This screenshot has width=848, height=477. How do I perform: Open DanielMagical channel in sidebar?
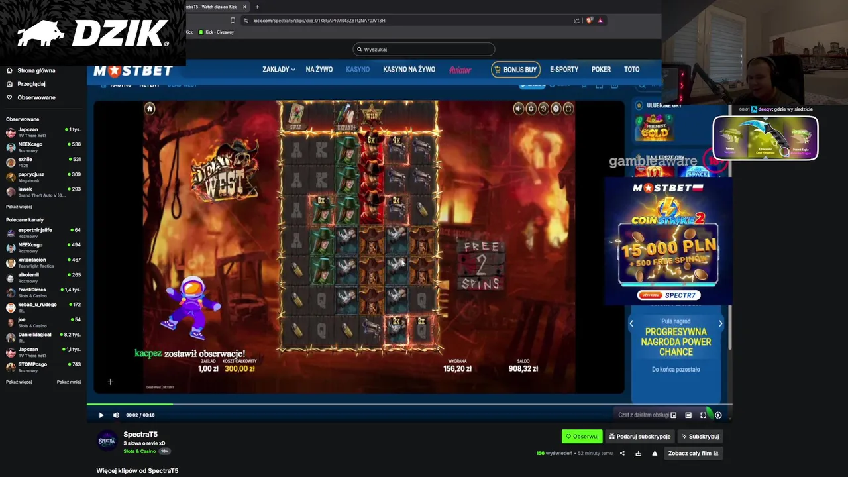[x=43, y=337]
